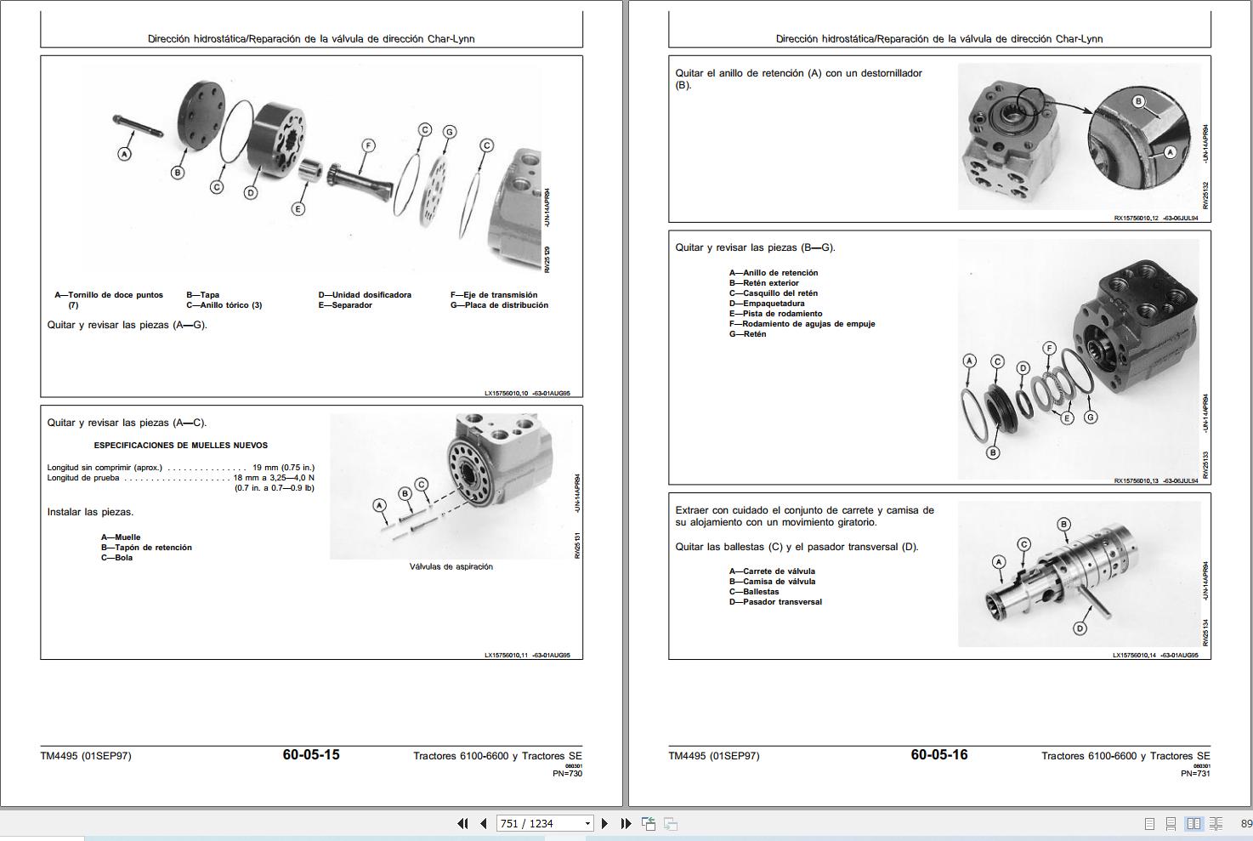Click 'Extraer con cuidado el conjunto' paragraph

point(805,516)
